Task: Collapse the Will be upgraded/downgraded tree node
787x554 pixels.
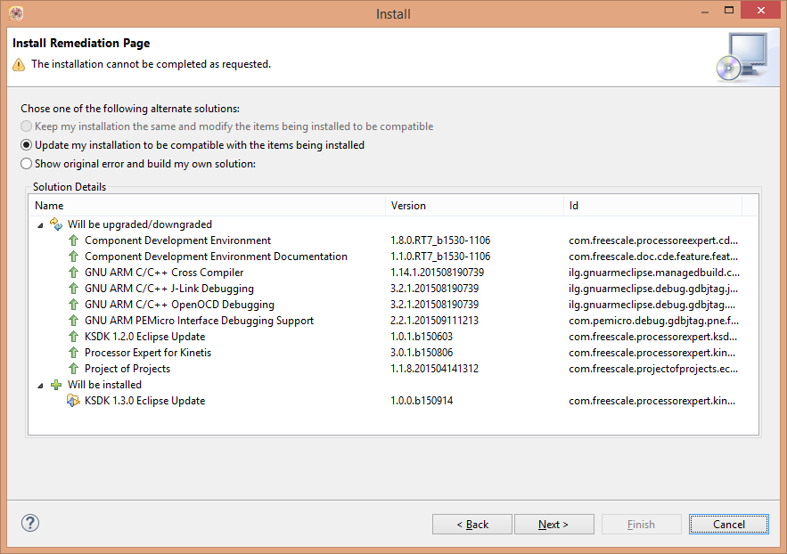Action: coord(40,225)
